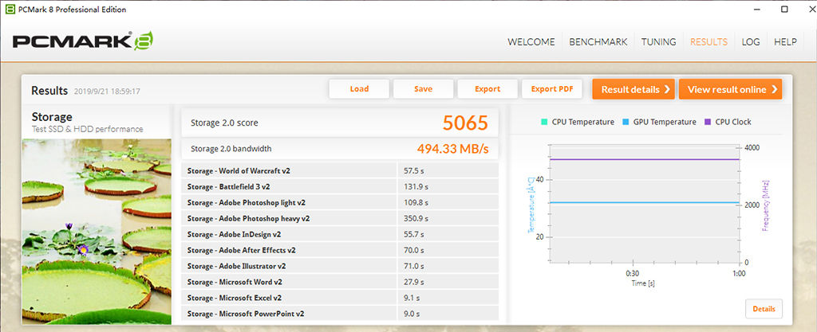The width and height of the screenshot is (817, 332).
Task: Open chart Details button
Action: [x=764, y=308]
